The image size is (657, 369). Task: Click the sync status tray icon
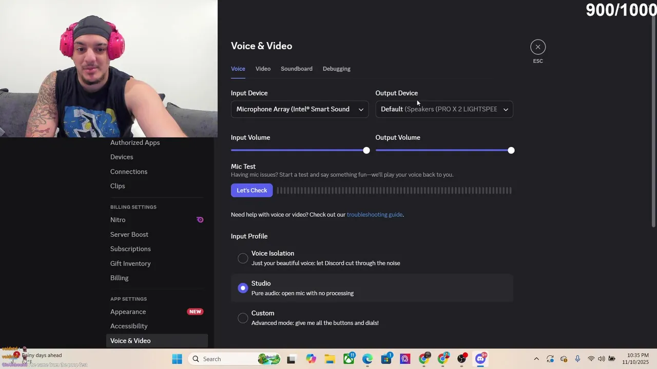pyautogui.click(x=550, y=359)
